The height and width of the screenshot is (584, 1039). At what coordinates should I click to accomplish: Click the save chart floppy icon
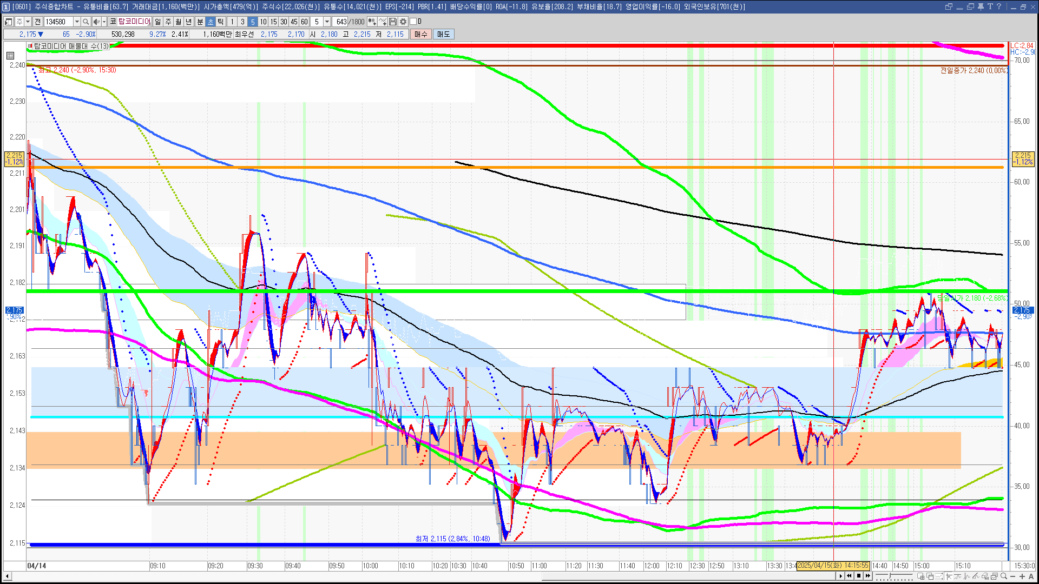(x=393, y=22)
